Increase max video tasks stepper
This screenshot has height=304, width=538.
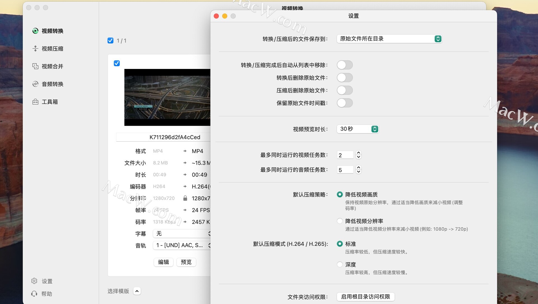pos(358,153)
